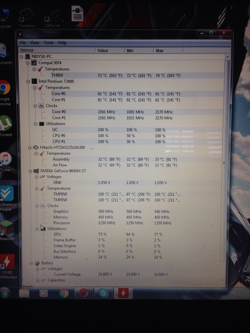Viewport: 250px width, 333px height.
Task: Collapse the NVIDIA GeForce 9600M GT node
Action: point(30,171)
